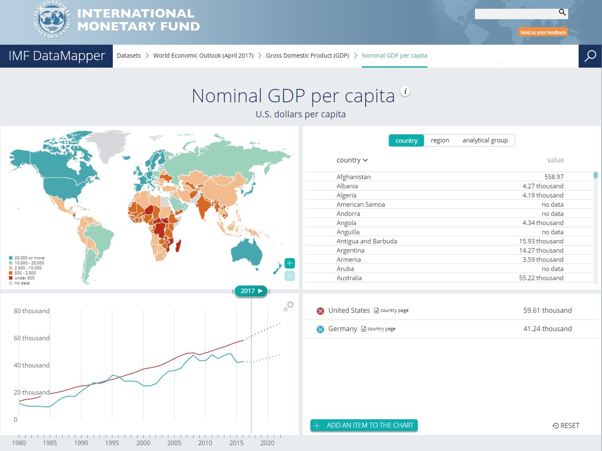Select Afghanistan row in country list
The image size is (602, 451).
(450, 177)
